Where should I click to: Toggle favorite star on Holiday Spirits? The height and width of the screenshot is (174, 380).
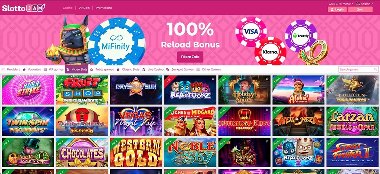[267, 78]
